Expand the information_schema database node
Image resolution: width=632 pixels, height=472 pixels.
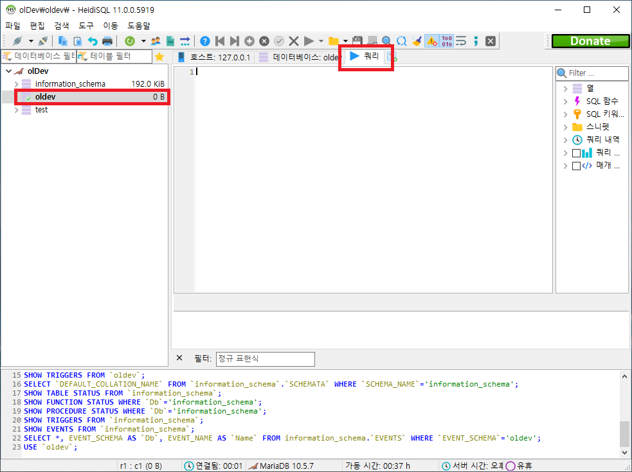pos(17,84)
